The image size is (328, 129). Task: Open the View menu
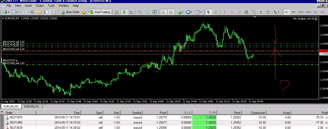click(18, 5)
